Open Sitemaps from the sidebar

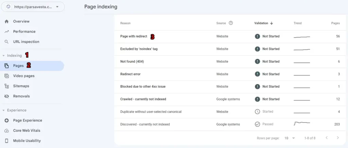[21, 86]
